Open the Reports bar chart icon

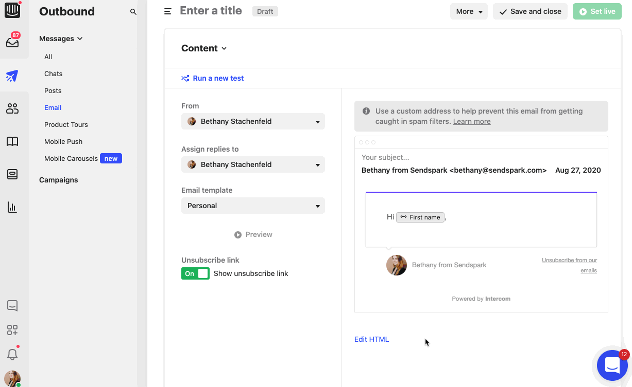pos(12,207)
